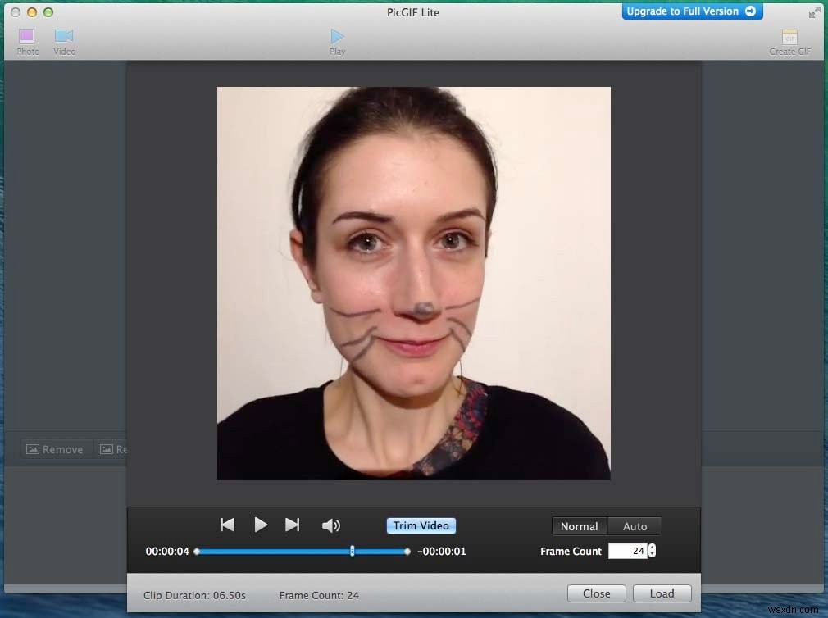
Task: Decrease Frame Count using the stepper
Action: (x=652, y=555)
